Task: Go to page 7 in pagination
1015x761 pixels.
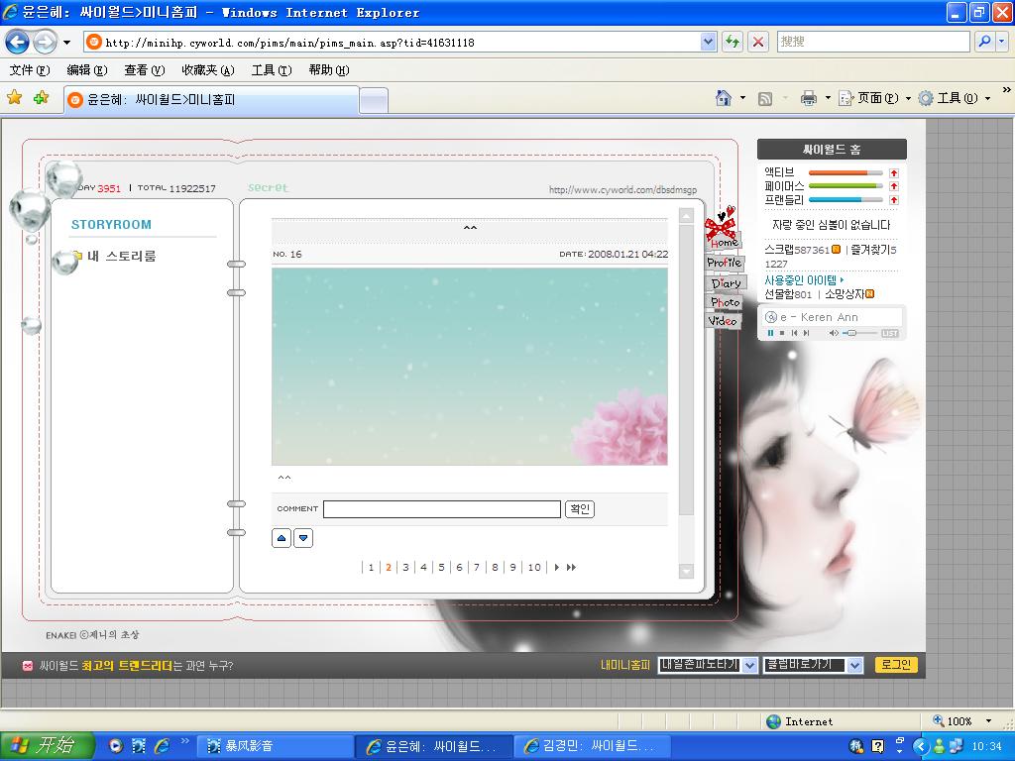Action: point(477,567)
